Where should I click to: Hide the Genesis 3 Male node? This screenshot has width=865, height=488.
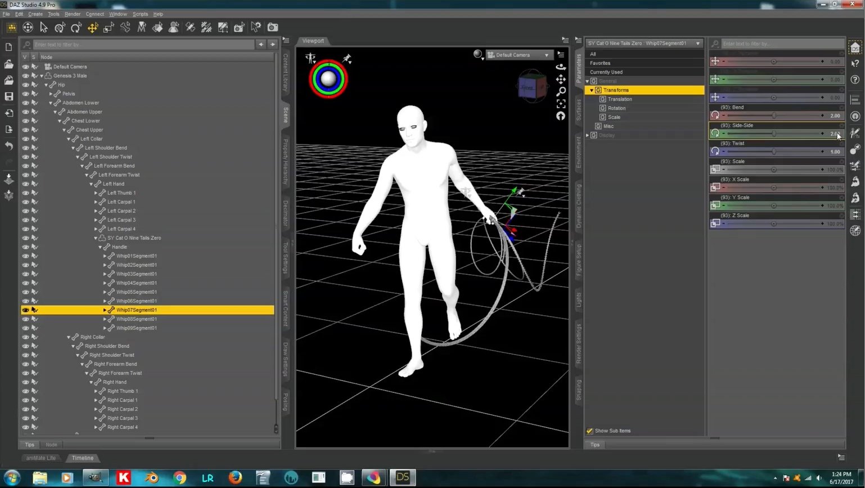tap(25, 75)
